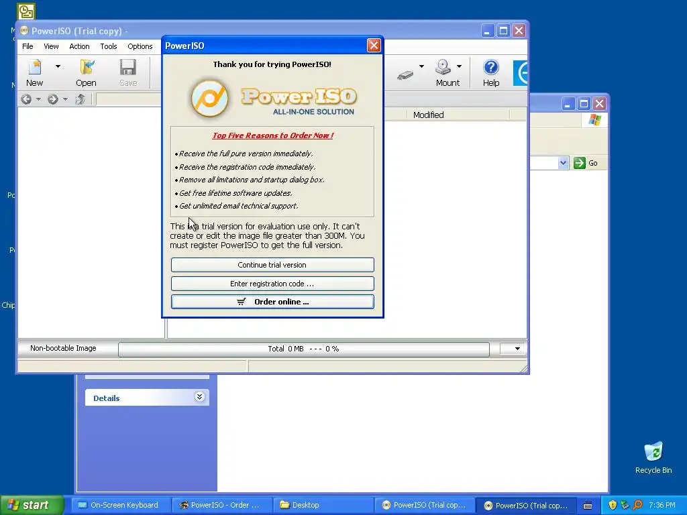Viewport: 687px width, 515px height.
Task: Open the dropdown arrow beside New
Action: pyautogui.click(x=58, y=66)
